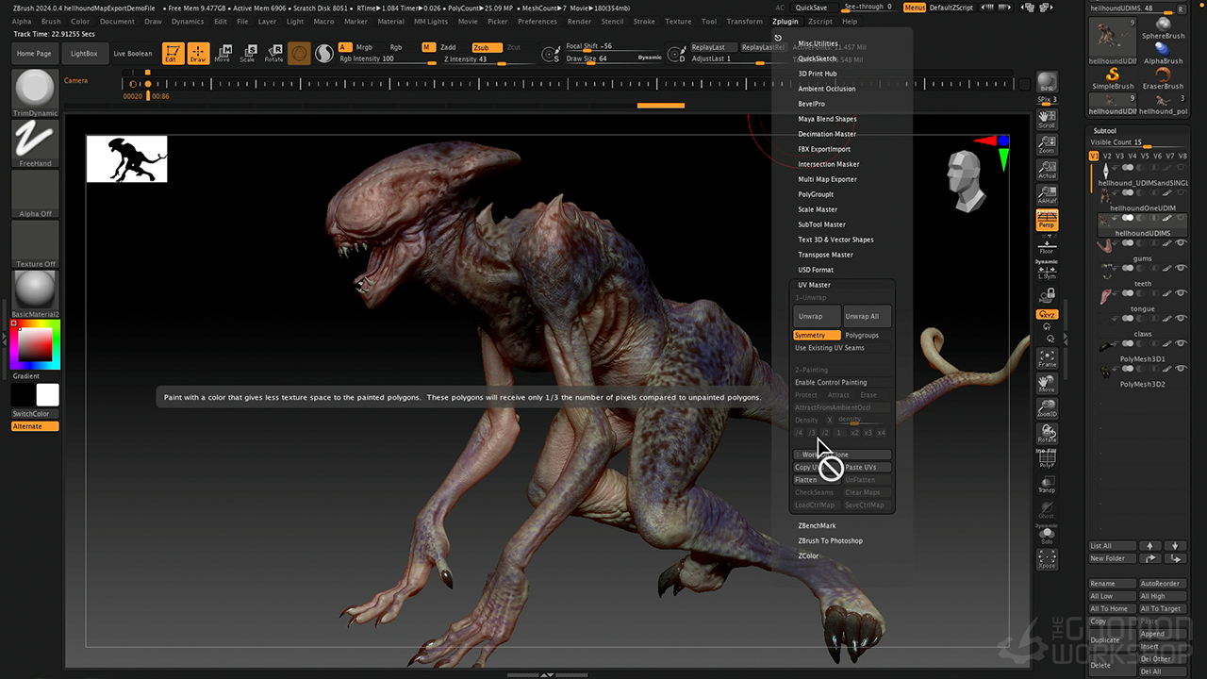The image size is (1207, 679).
Task: Click the Paste UVs button
Action: pyautogui.click(x=867, y=467)
